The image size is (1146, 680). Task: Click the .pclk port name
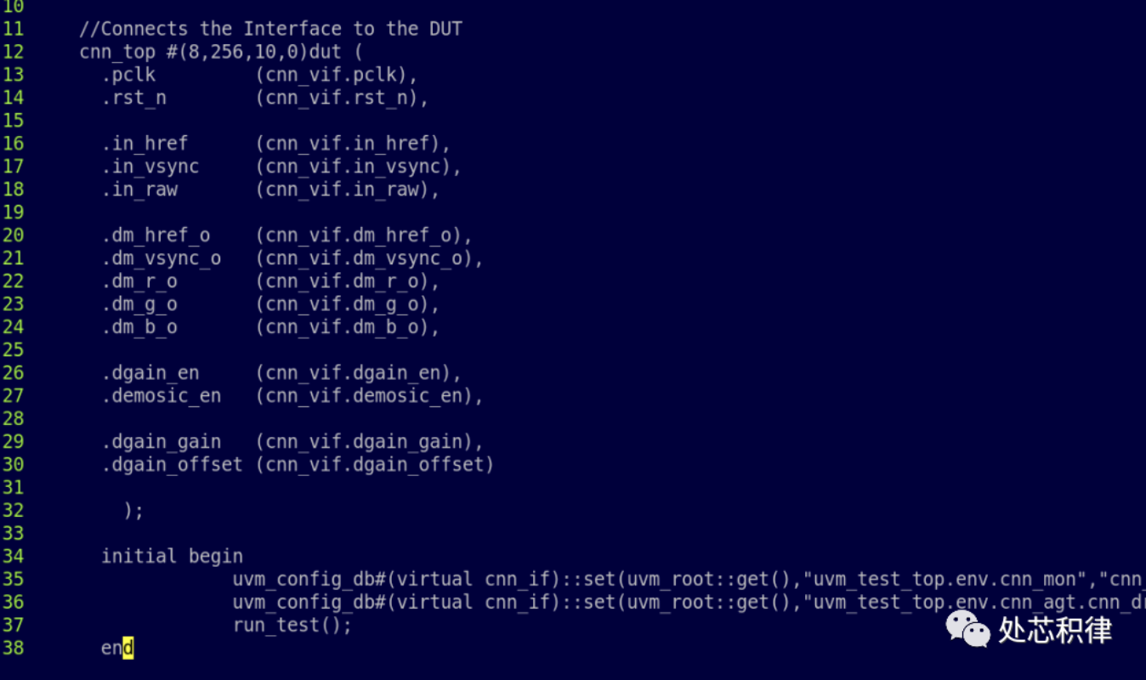coord(128,75)
